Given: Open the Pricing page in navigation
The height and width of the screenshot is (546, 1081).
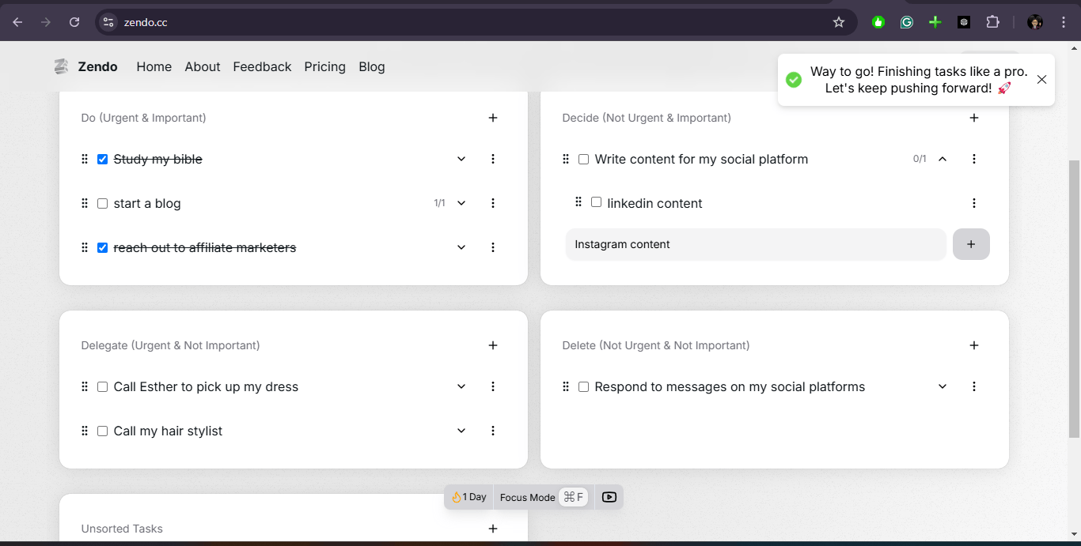Looking at the screenshot, I should click(x=324, y=67).
